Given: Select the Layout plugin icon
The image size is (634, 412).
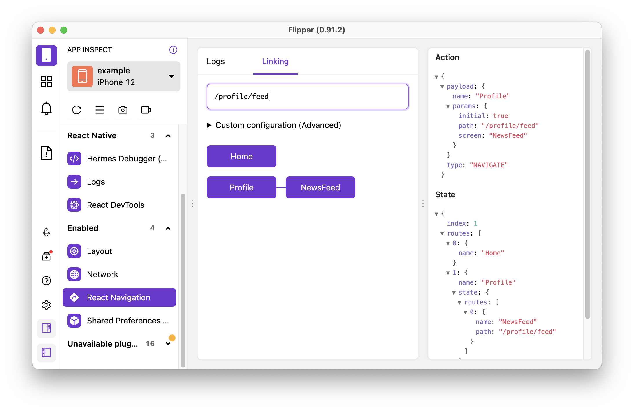Looking at the screenshot, I should 75,251.
